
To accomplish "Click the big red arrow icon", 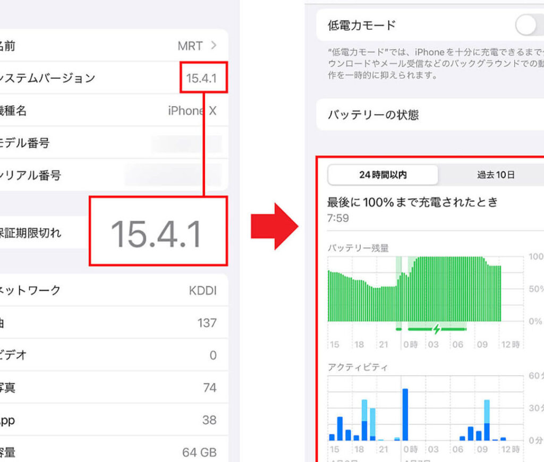I will coord(275,226).
